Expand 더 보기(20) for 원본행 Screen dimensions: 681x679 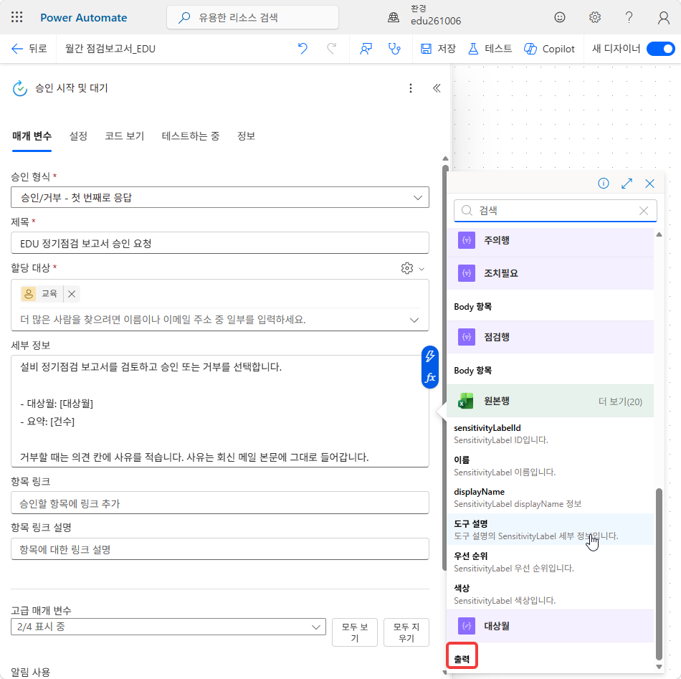(x=620, y=402)
